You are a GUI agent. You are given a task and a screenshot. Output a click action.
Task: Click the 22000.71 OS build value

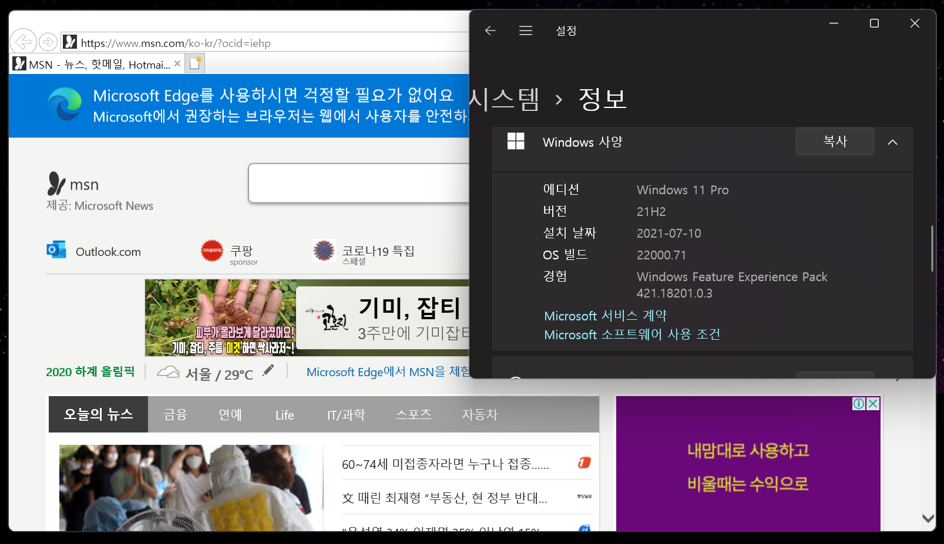(x=661, y=255)
